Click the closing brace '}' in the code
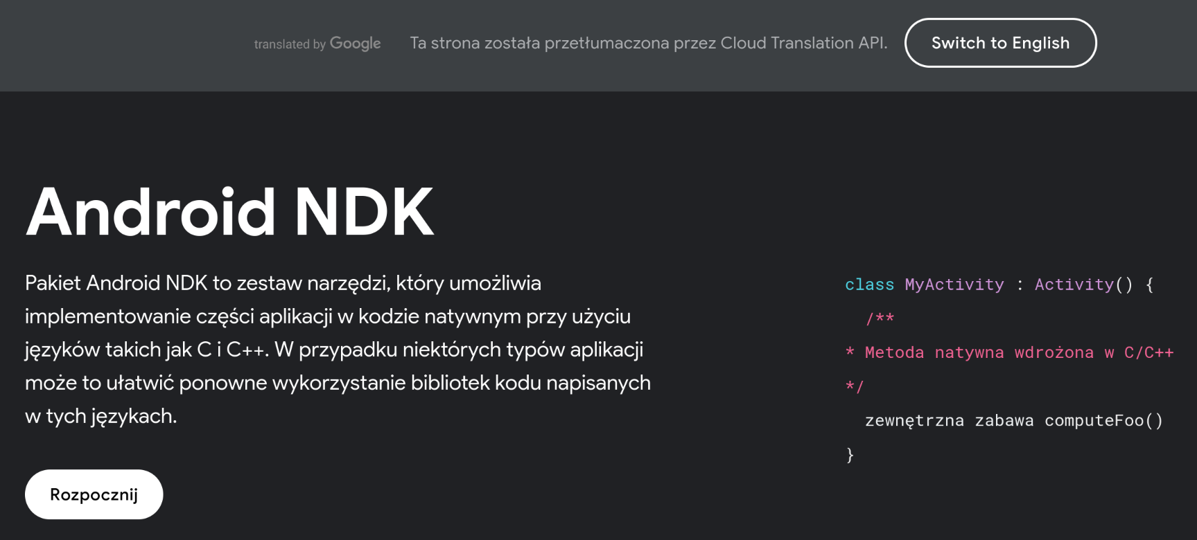This screenshot has height=540, width=1197. tap(850, 455)
